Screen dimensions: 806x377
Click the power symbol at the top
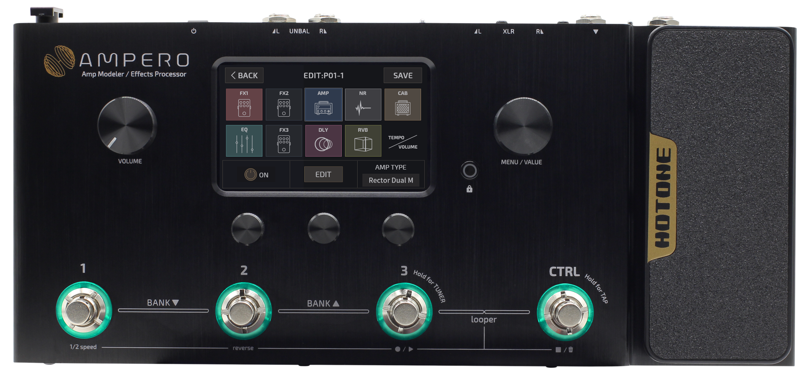(x=194, y=31)
